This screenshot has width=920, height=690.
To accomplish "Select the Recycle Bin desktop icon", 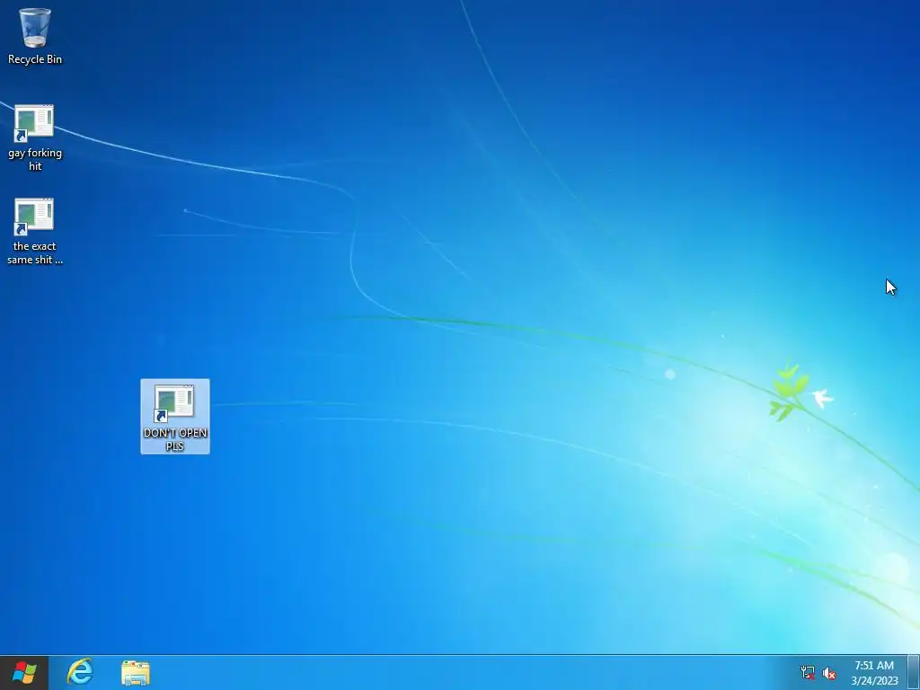I will pyautogui.click(x=35, y=35).
